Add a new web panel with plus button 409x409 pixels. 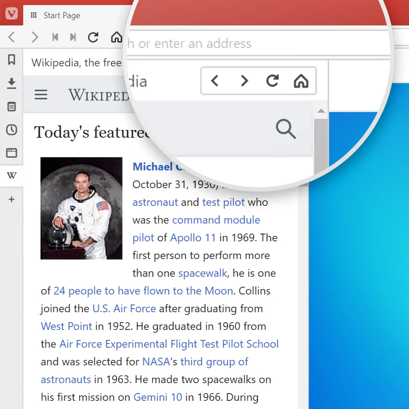coord(12,199)
